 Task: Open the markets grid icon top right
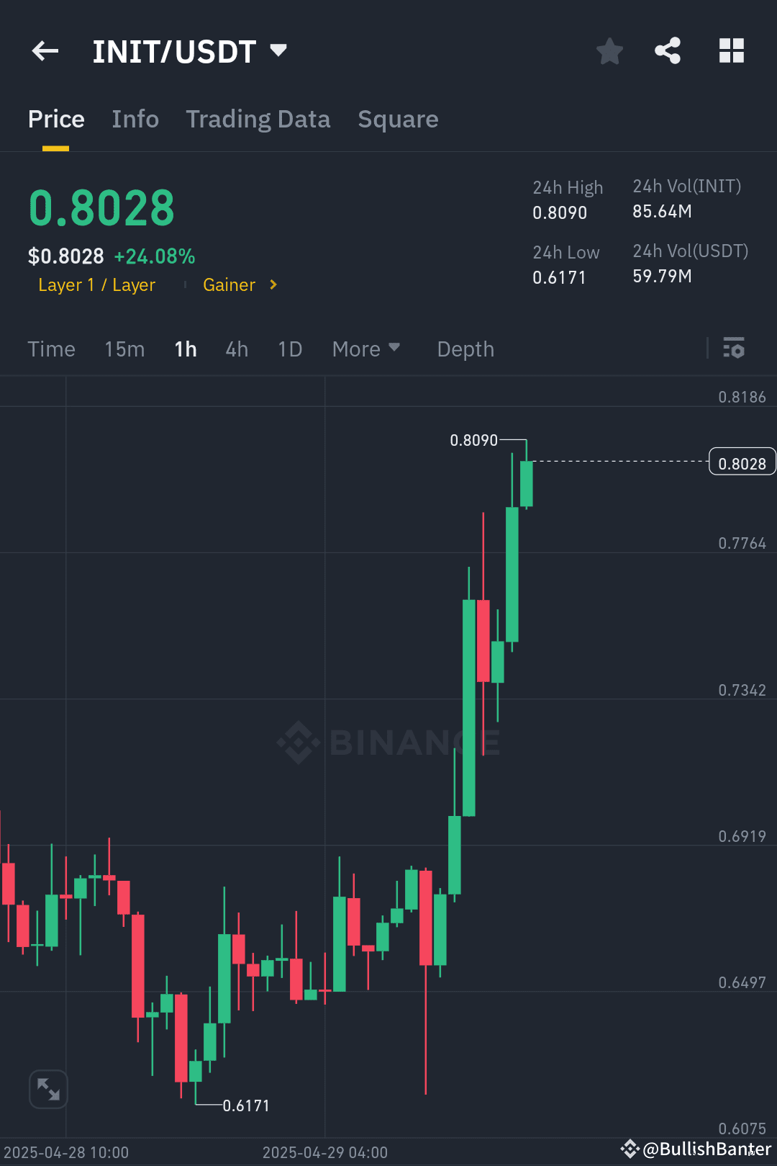coord(732,50)
